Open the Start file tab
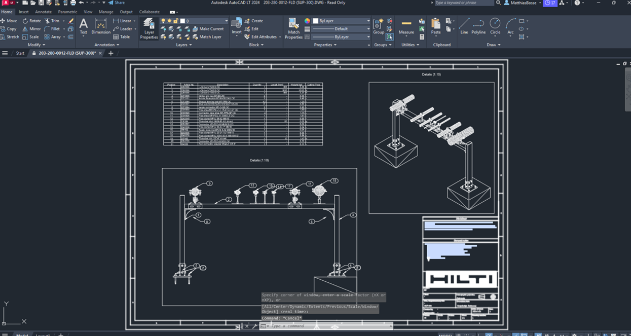 20,53
